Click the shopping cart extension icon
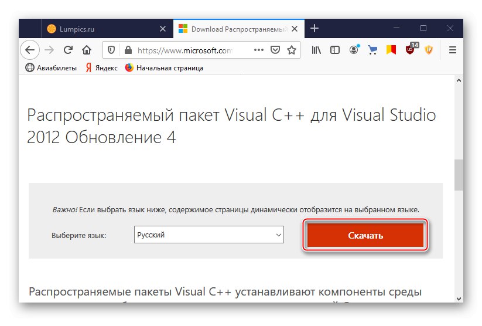 [372, 50]
